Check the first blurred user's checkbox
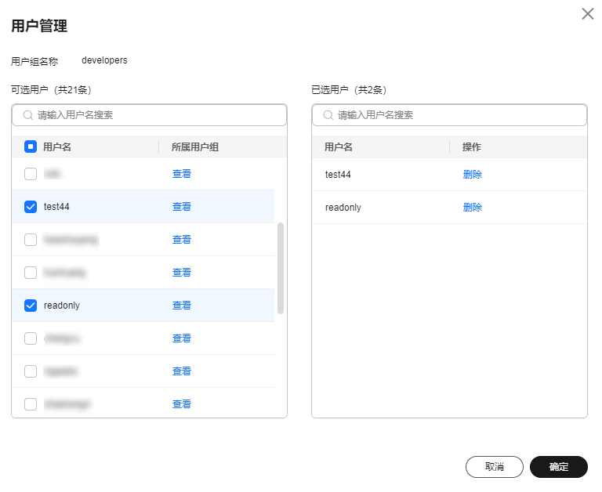 (31, 174)
